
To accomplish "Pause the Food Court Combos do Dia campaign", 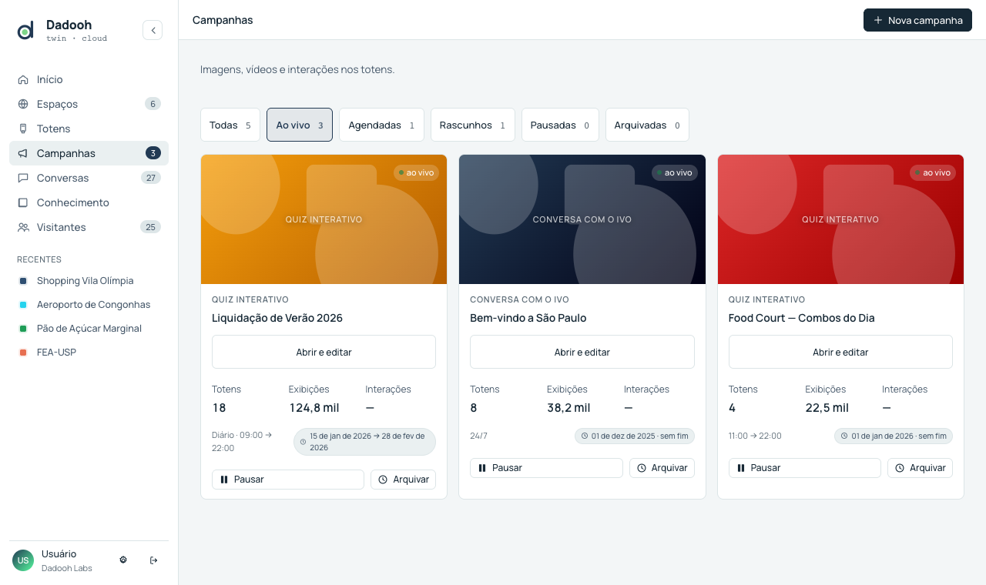I will point(804,468).
